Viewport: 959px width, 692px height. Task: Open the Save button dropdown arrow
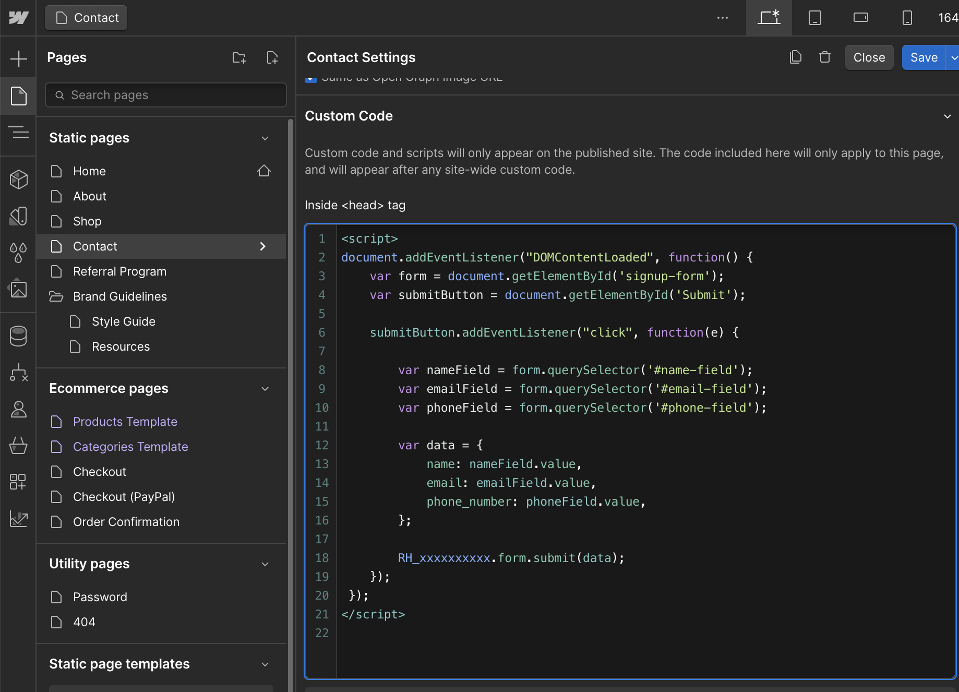[953, 57]
